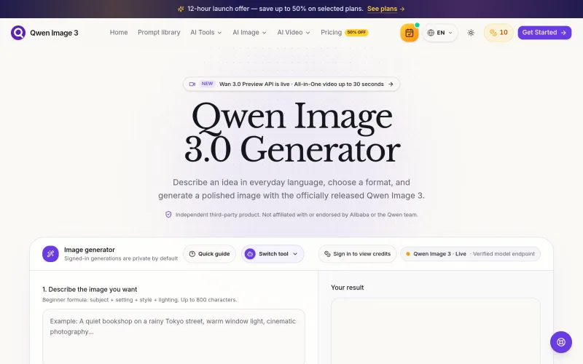The width and height of the screenshot is (583, 364).
Task: Click the magic wand Image generator icon
Action: 50,254
